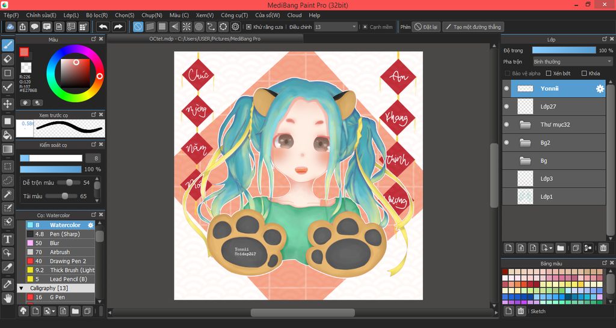The image size is (616, 328).
Task: Click brush size value field 8
Action: tap(92, 159)
